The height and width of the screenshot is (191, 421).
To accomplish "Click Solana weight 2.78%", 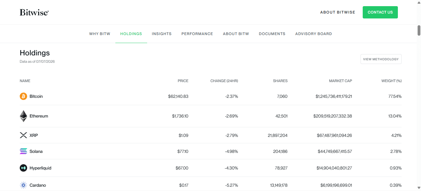I will pos(396,151).
